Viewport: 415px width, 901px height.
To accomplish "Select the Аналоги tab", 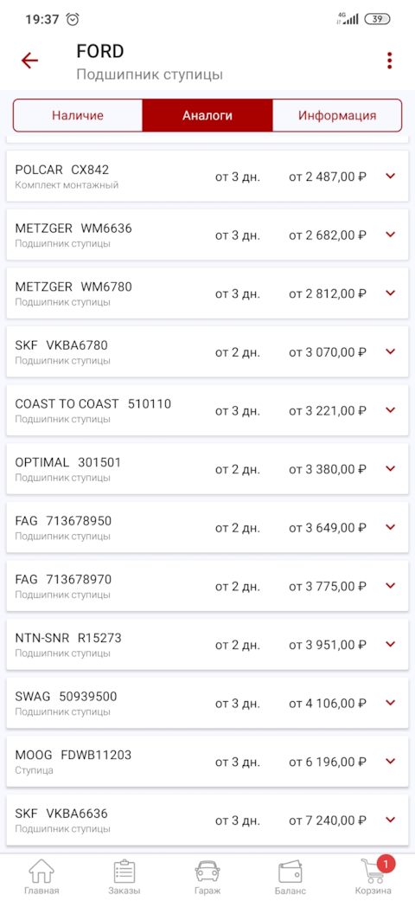I will (x=207, y=115).
